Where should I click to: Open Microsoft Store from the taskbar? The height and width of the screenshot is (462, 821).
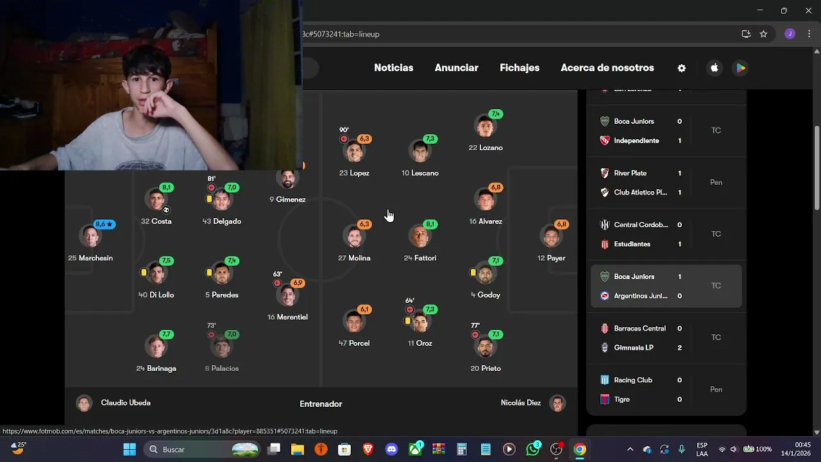[x=344, y=449]
